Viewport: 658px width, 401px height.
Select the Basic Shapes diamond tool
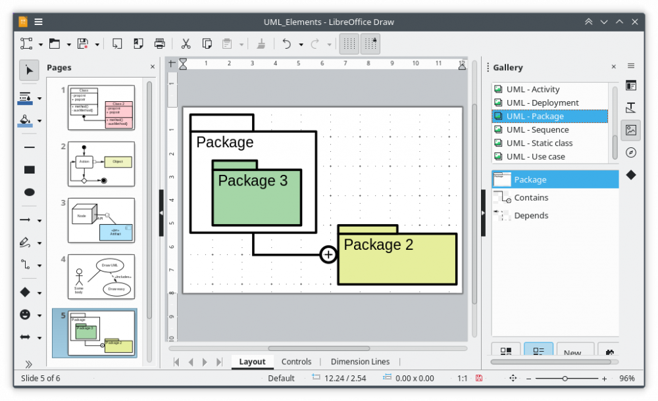pos(25,293)
